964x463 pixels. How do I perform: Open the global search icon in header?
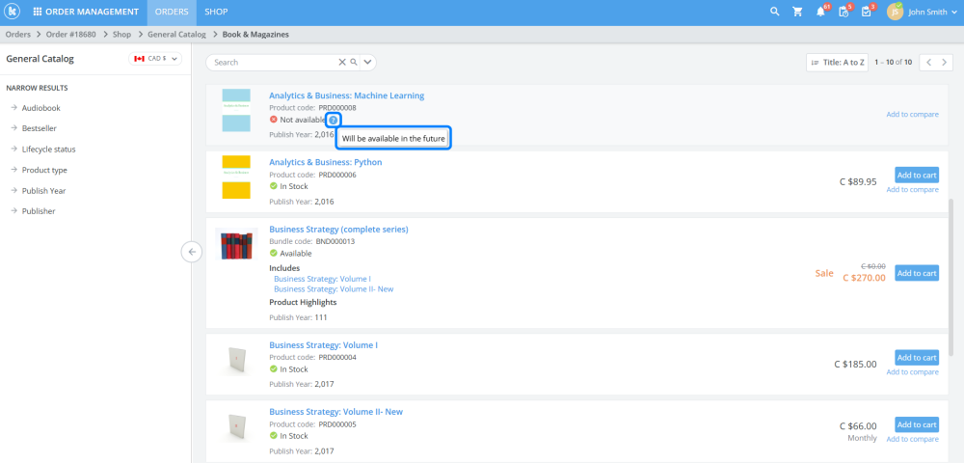coord(774,13)
